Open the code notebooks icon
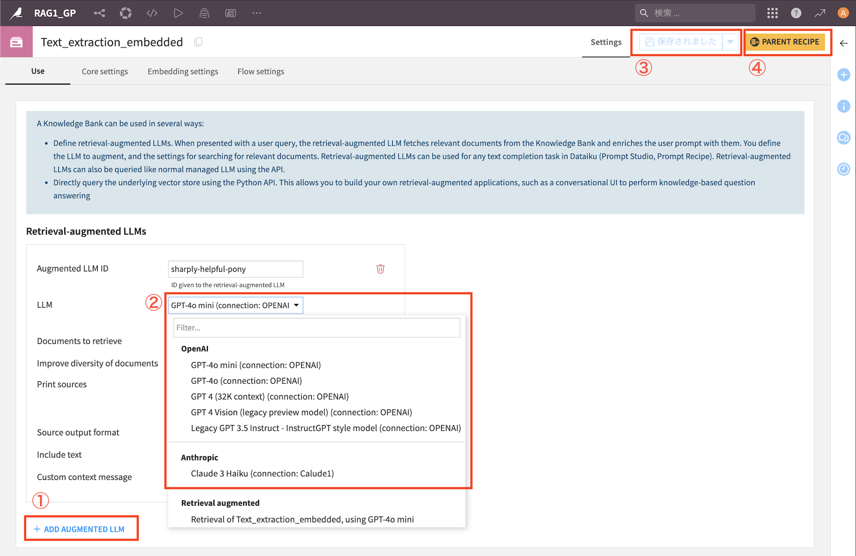 coord(152,13)
